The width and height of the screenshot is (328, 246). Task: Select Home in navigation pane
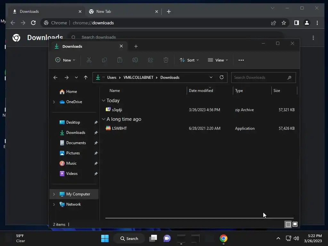[71, 92]
